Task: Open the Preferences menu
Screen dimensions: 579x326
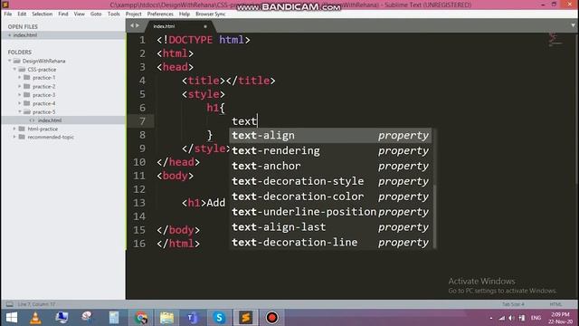Action: (160, 14)
